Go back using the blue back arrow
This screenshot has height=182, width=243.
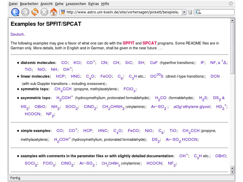pos(15,12)
